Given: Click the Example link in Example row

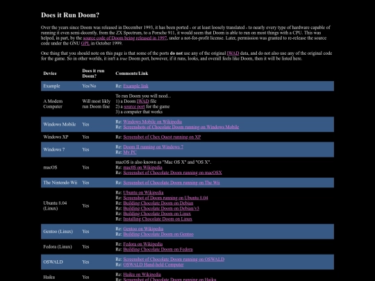Looking at the screenshot, I should coord(135,86).
